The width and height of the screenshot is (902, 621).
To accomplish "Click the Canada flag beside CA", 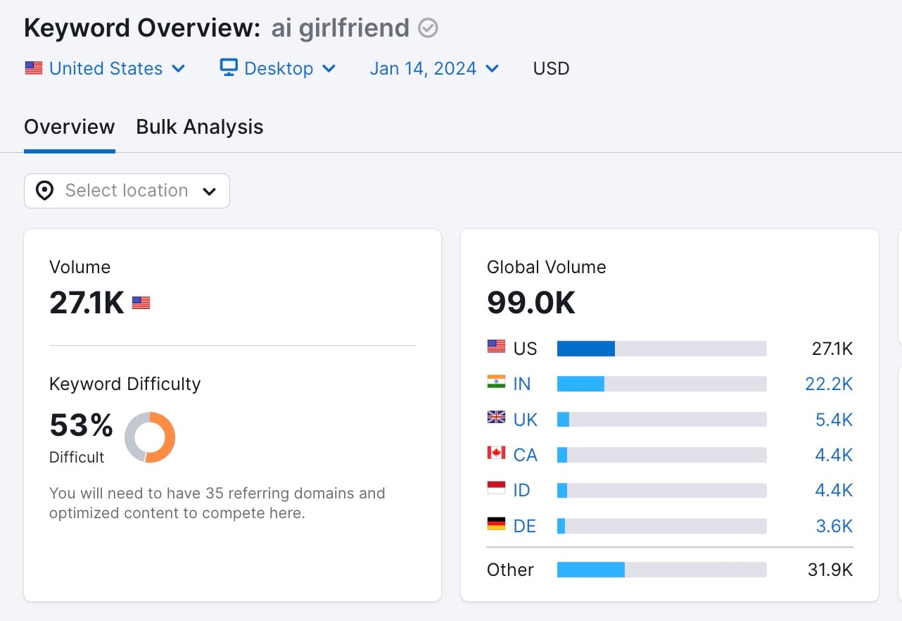I will [x=495, y=454].
